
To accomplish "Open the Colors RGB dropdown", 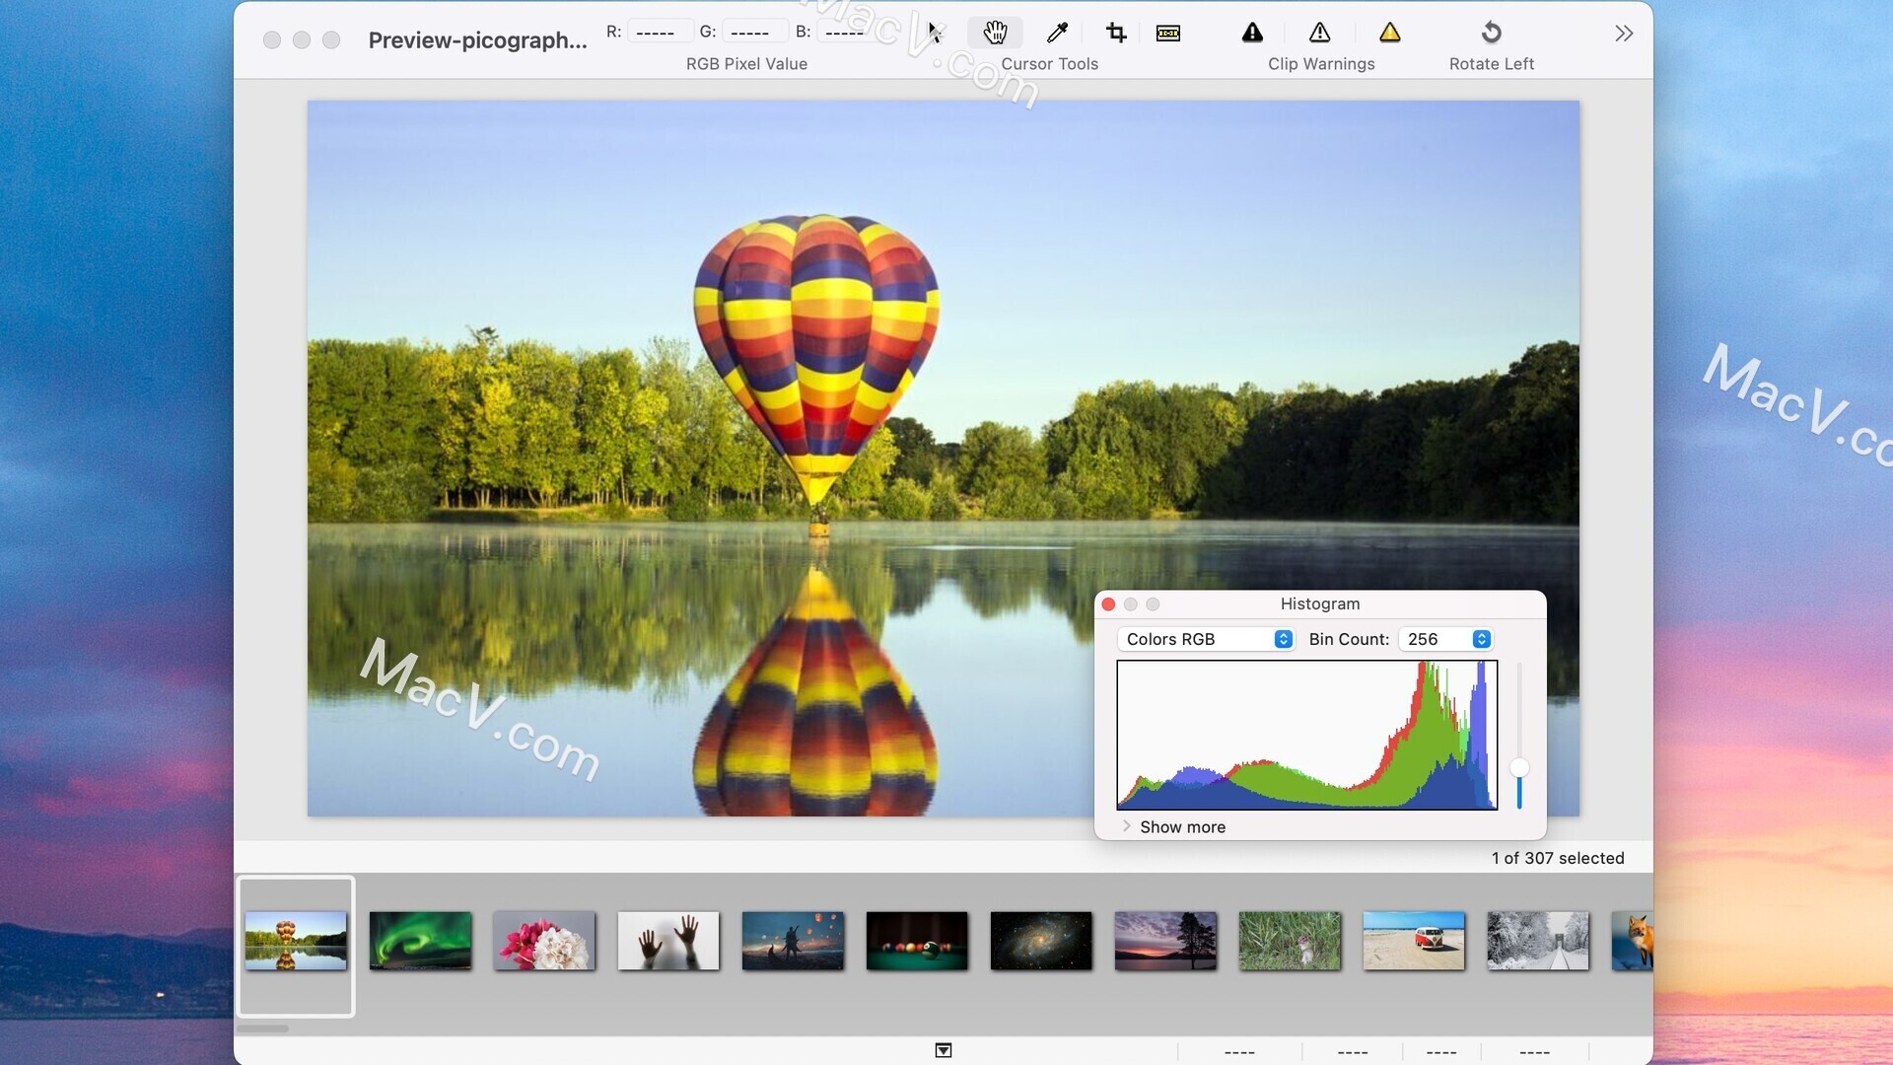I will click(x=1203, y=638).
